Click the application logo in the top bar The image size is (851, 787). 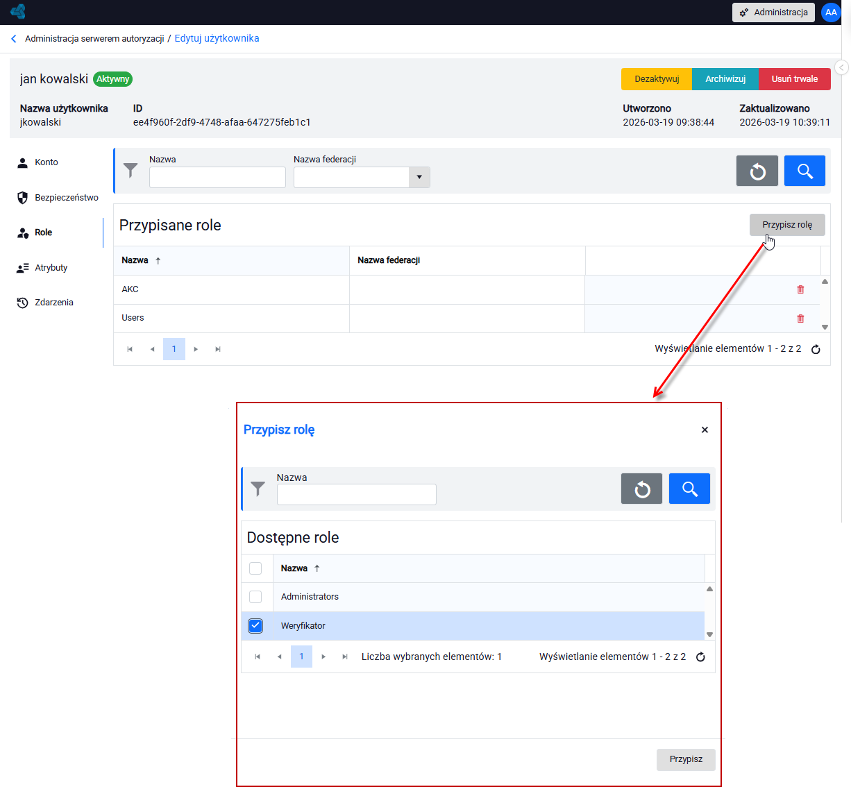pyautogui.click(x=18, y=12)
